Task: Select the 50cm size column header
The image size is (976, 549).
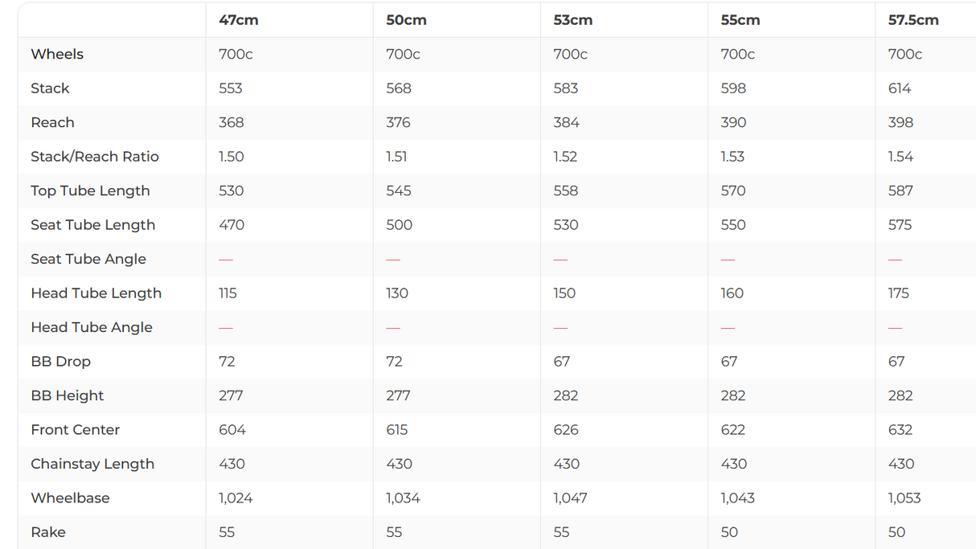Action: point(406,20)
